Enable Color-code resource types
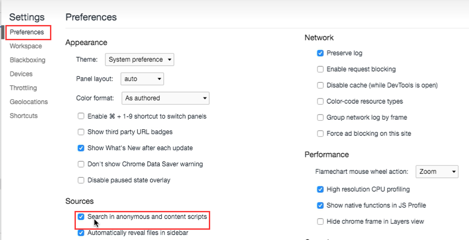The height and width of the screenshot is (240, 469). click(320, 101)
